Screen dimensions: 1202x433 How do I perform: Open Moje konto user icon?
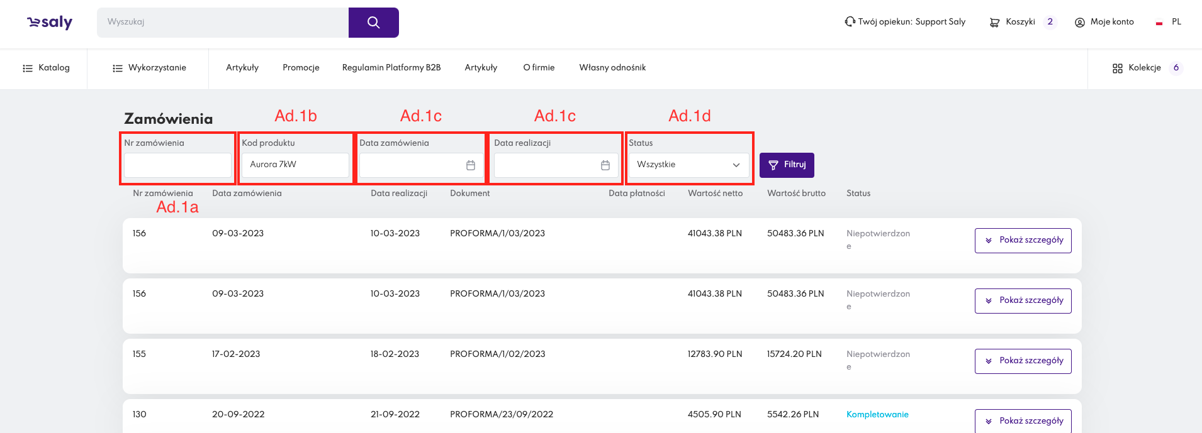(x=1080, y=23)
